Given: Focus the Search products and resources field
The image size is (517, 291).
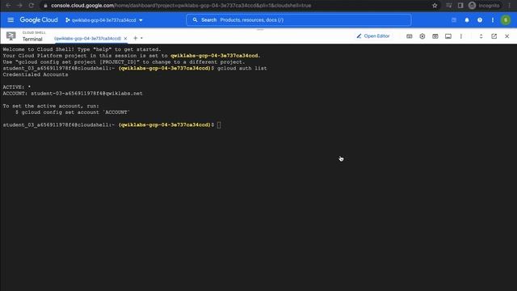Looking at the screenshot, I should pos(299,20).
